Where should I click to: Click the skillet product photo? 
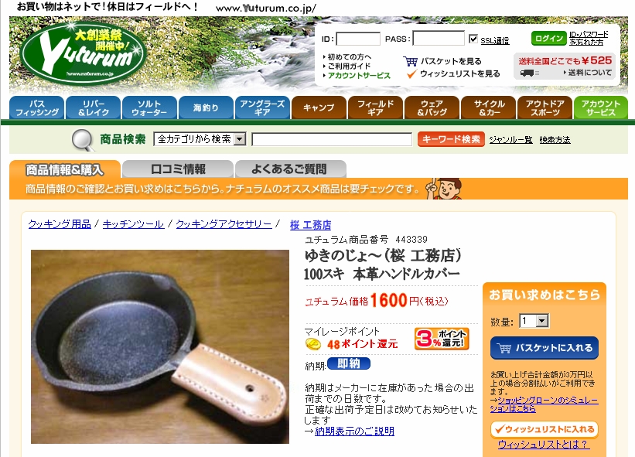[x=160, y=347]
